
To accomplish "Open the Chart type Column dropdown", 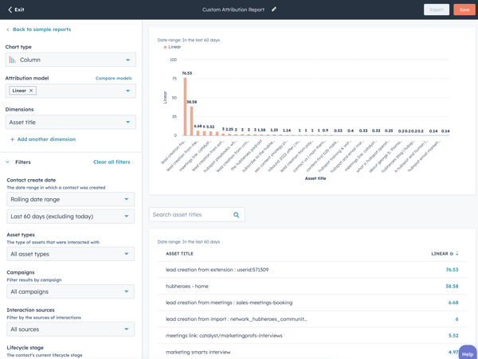I will click(70, 60).
